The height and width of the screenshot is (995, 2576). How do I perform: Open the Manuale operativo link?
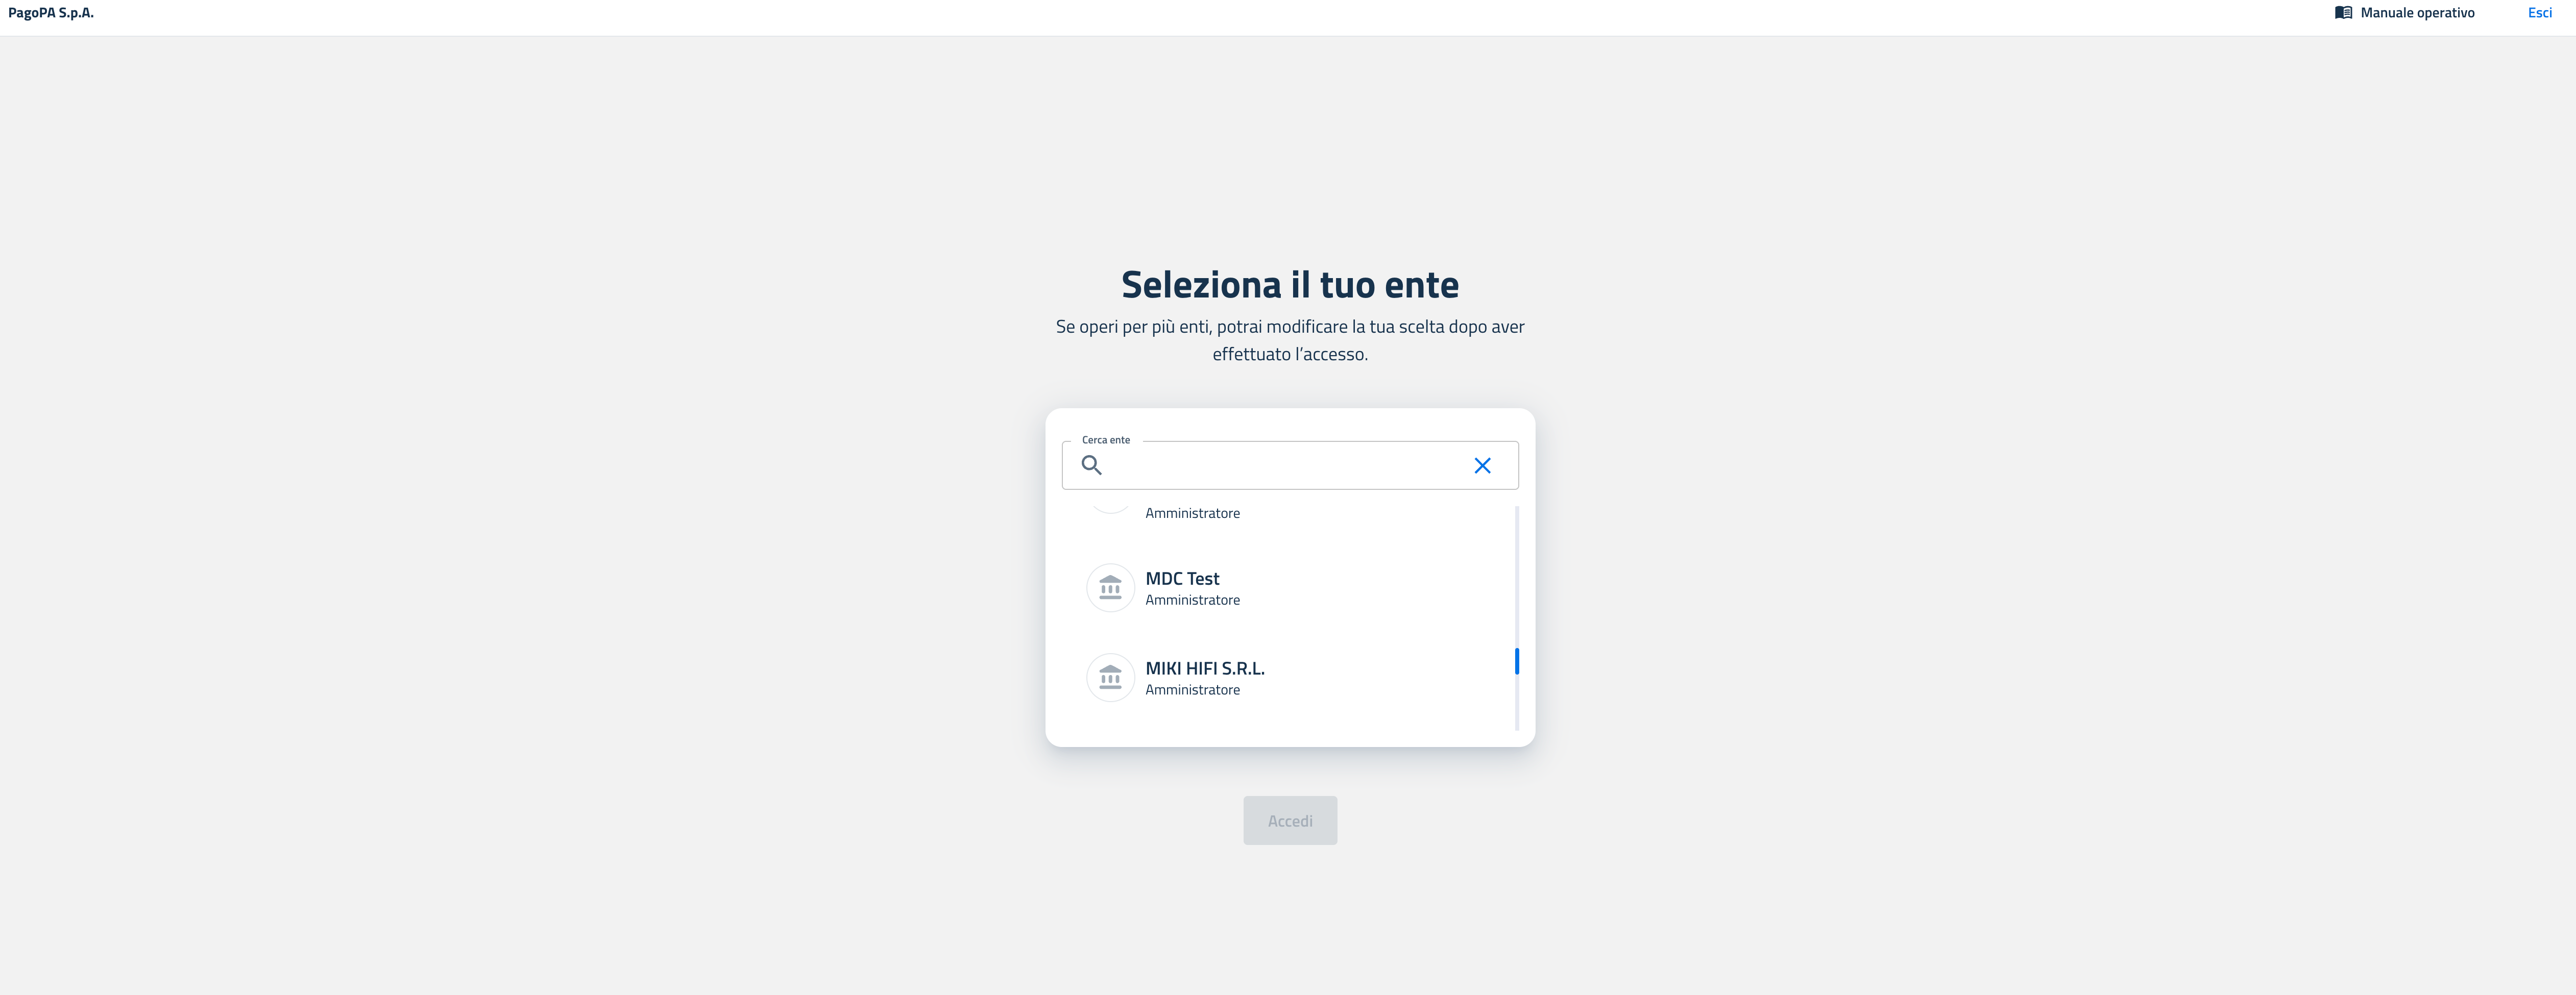click(2404, 13)
